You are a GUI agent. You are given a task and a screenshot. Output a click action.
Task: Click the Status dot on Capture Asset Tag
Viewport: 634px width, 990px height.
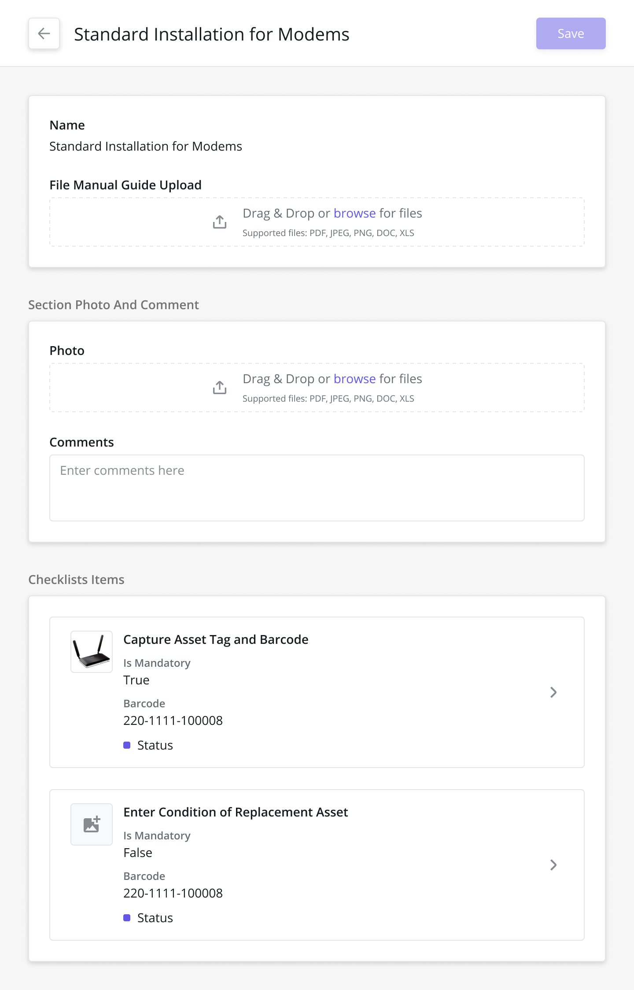tap(127, 745)
